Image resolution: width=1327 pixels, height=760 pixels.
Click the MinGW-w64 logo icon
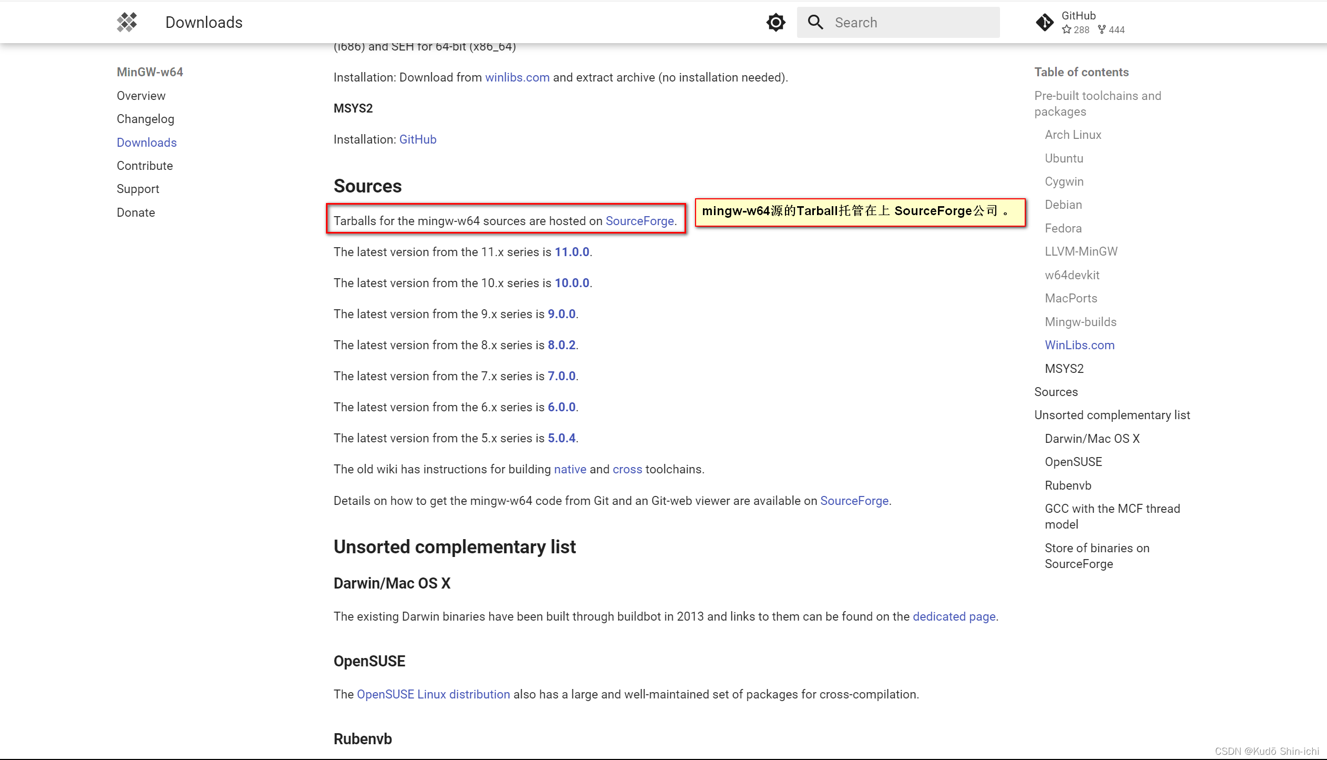click(127, 22)
